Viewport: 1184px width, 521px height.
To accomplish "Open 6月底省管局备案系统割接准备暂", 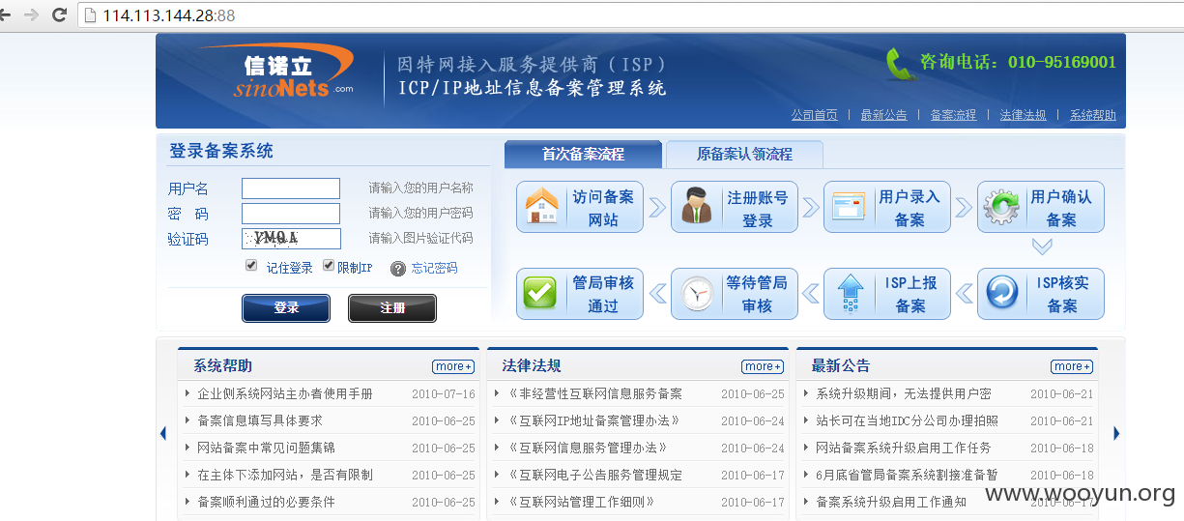I will 907,476.
